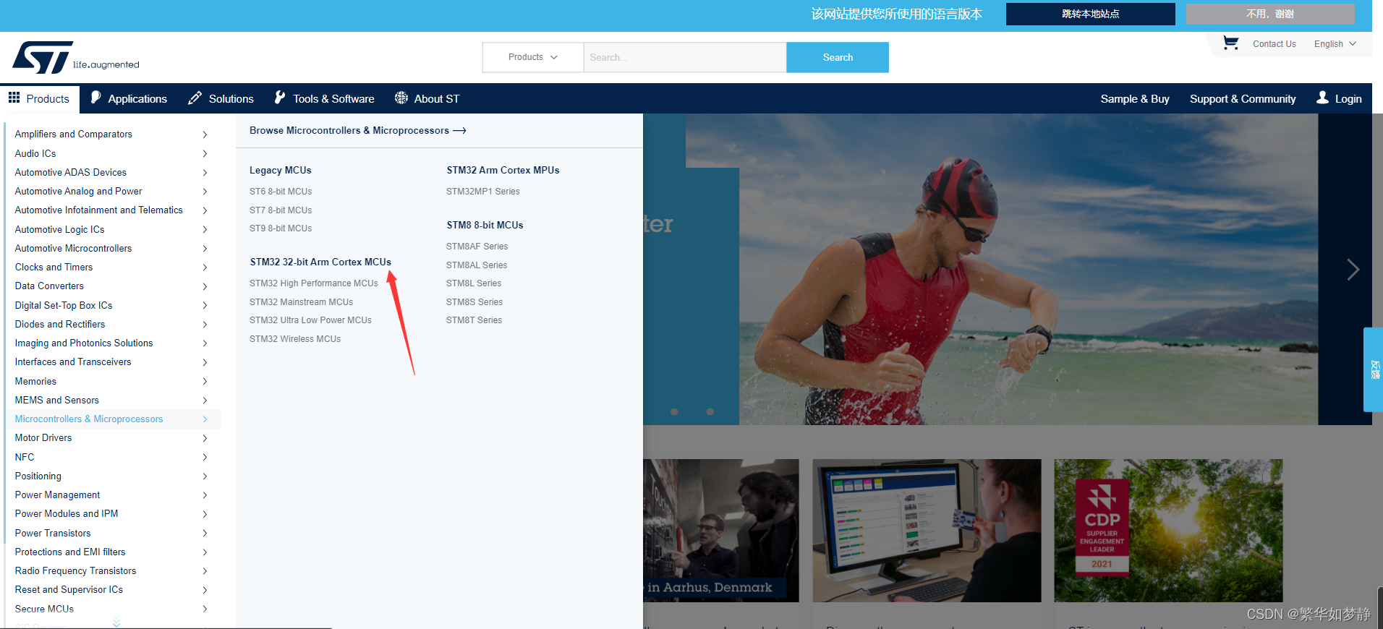Open STM8AF Series link
Screen dimensions: 1383x629
pyautogui.click(x=477, y=247)
